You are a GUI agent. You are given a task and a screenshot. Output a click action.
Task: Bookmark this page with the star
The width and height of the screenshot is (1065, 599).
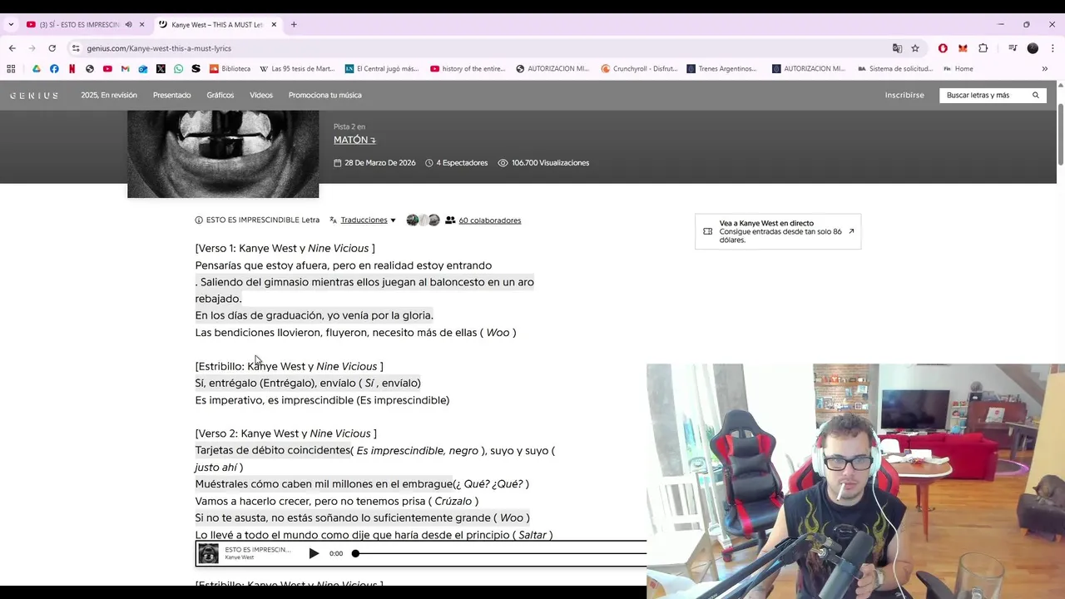915,48
